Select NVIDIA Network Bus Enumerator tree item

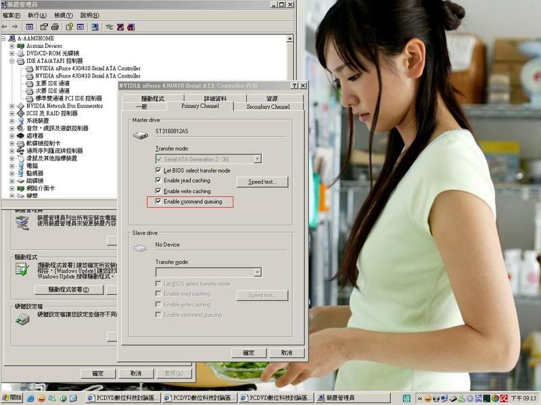coord(64,106)
